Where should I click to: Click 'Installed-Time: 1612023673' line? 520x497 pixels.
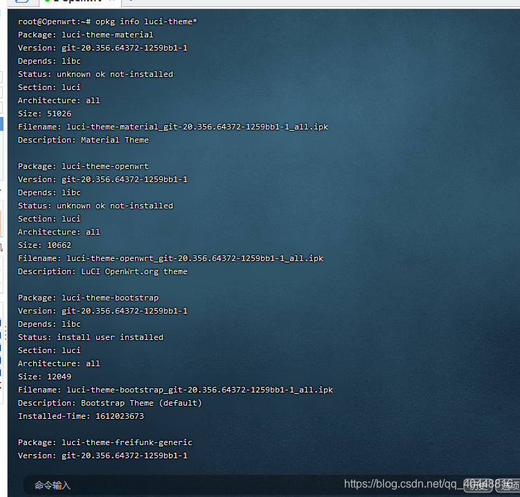(x=81, y=416)
